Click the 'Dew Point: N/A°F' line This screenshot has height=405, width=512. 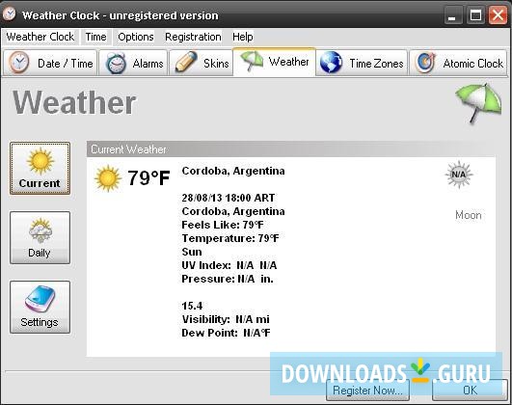[226, 333]
